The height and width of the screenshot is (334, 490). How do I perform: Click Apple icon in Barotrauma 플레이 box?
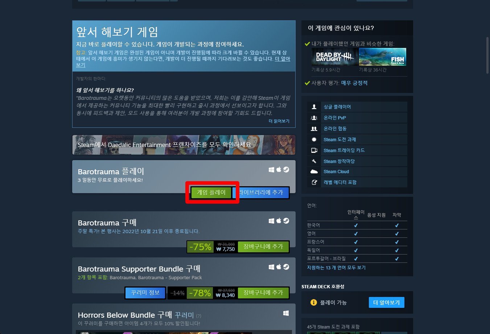pyautogui.click(x=279, y=170)
